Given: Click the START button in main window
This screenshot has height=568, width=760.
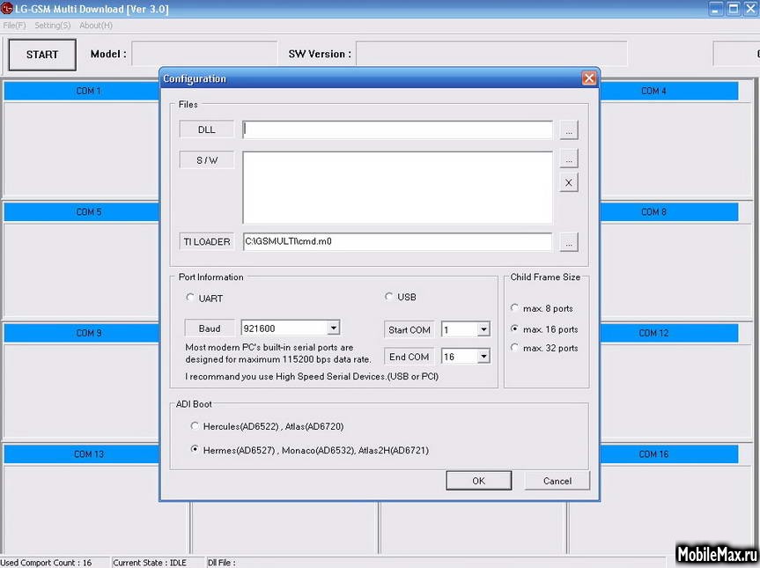Looking at the screenshot, I should tap(42, 55).
